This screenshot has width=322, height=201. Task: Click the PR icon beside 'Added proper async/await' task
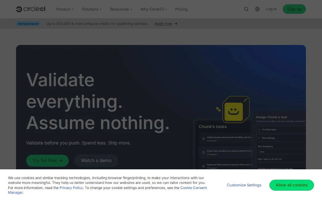(x=203, y=139)
